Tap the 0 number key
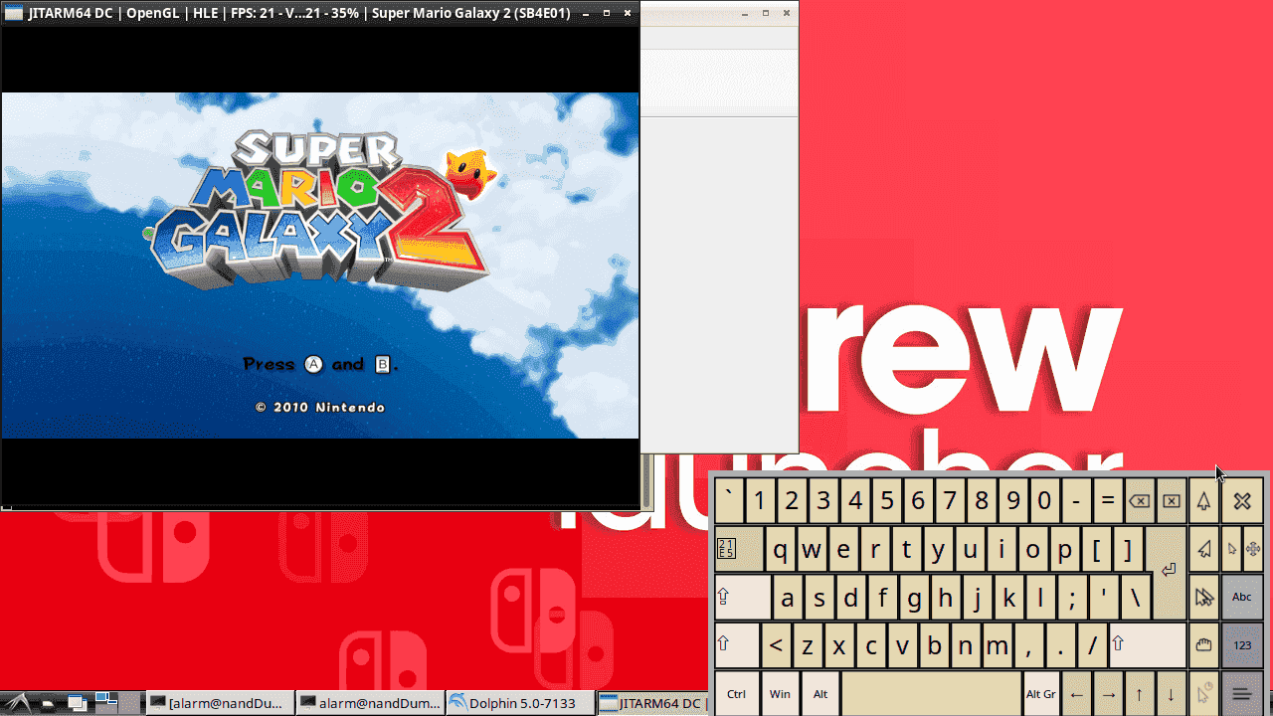The image size is (1273, 716). [x=1044, y=501]
